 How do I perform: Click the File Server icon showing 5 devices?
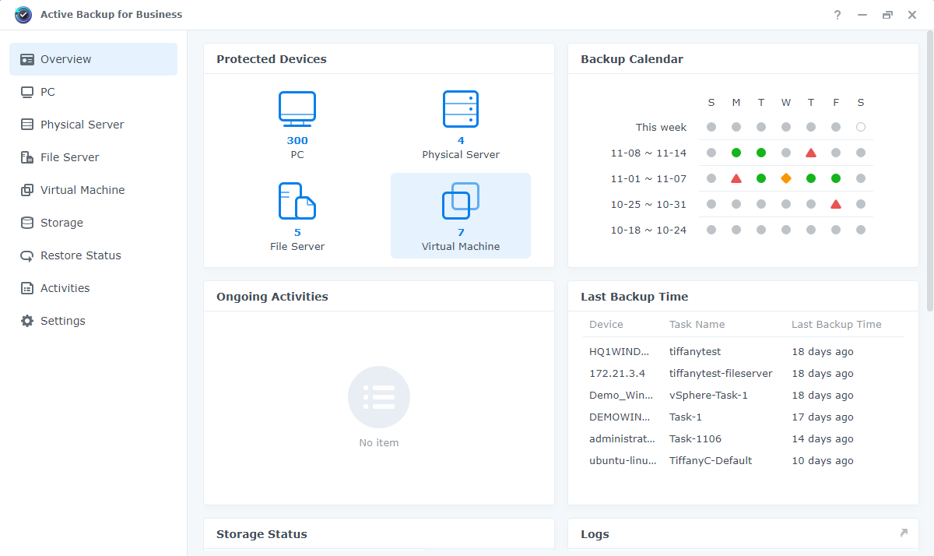tap(297, 201)
